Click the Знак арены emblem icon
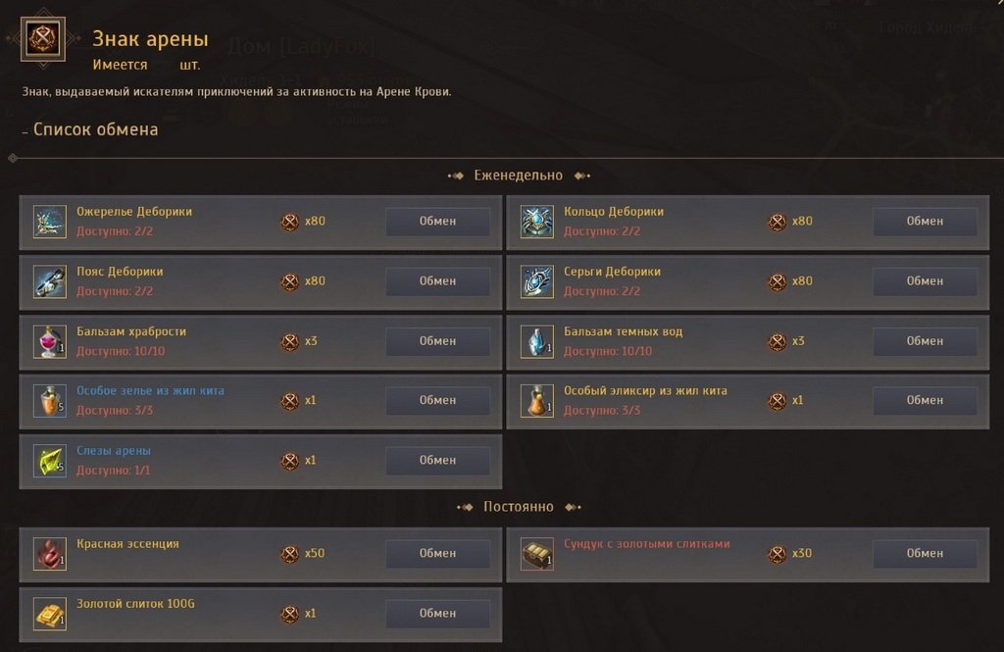This screenshot has width=1004, height=652. pyautogui.click(x=43, y=39)
